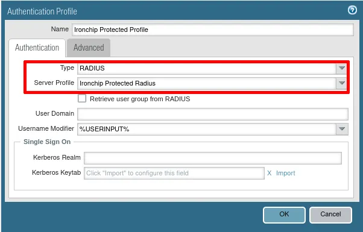The image size is (363, 232).
Task: Switch to the Advanced tab
Action: [89, 48]
